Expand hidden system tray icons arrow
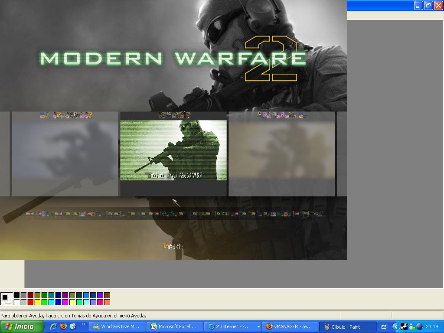The image size is (444, 333). (395, 326)
